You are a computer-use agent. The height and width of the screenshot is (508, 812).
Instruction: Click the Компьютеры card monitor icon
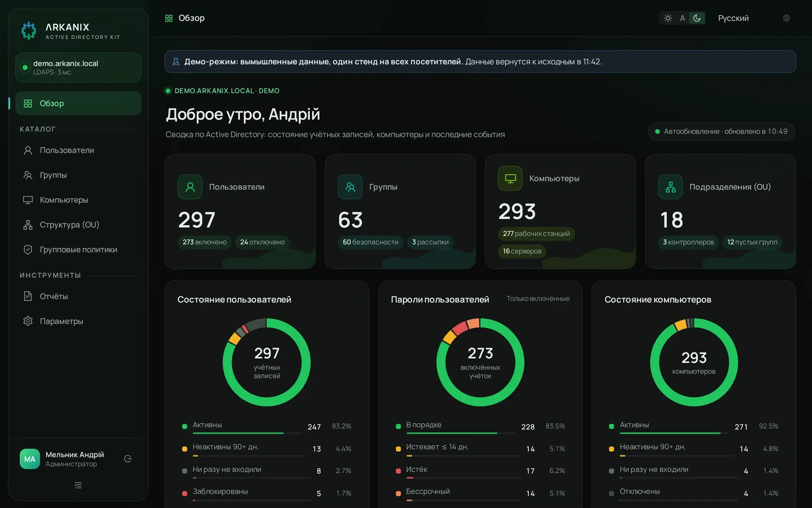511,178
